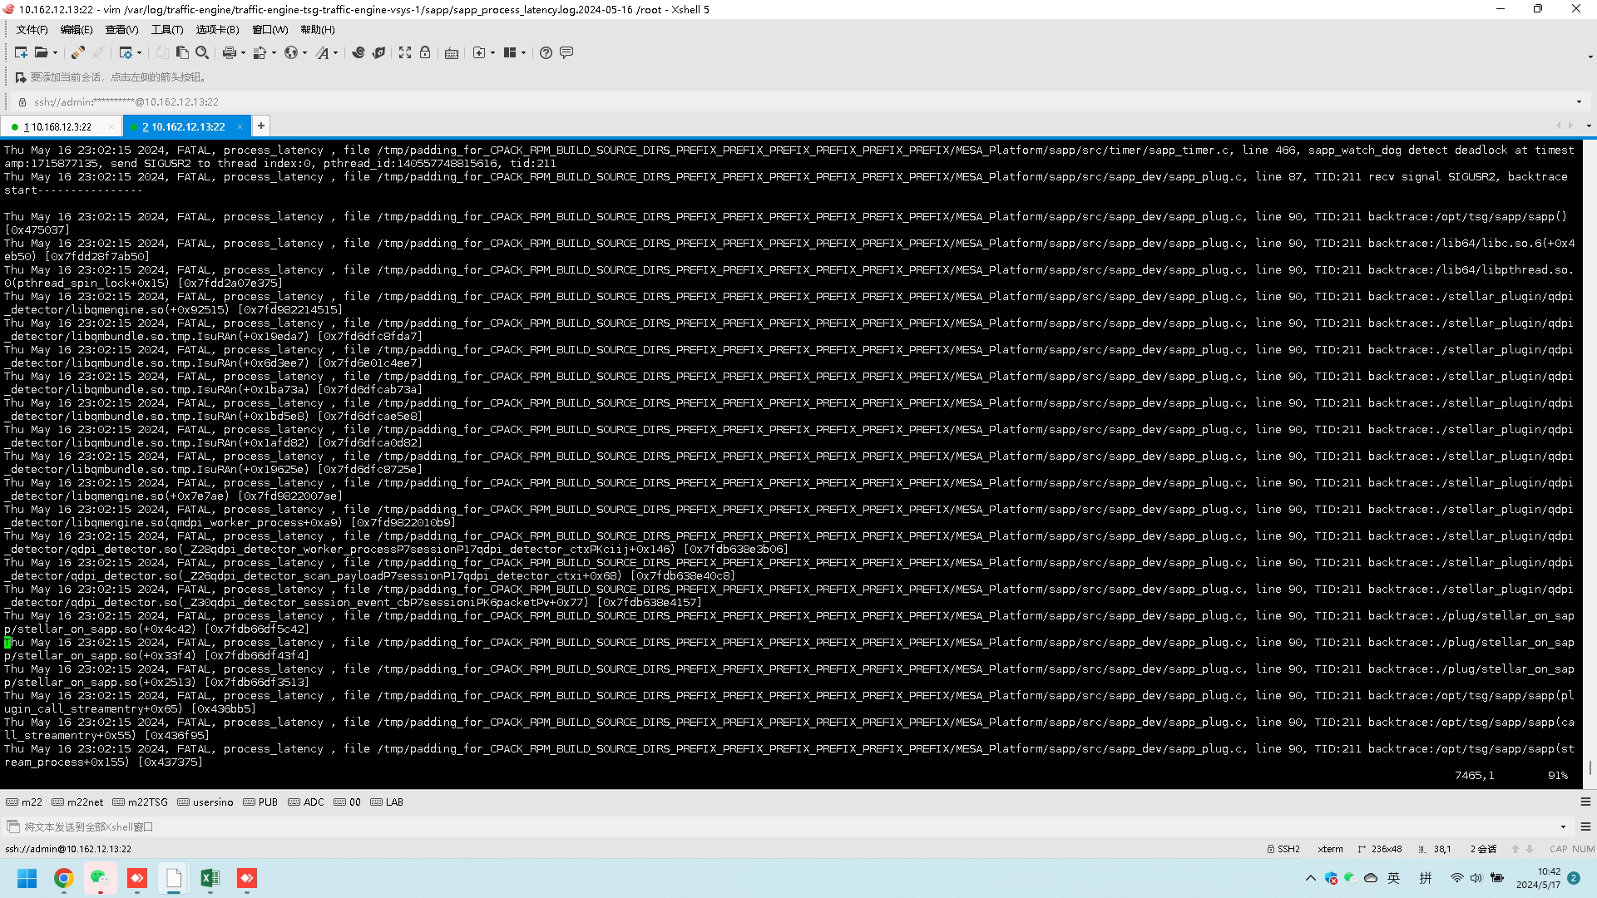Click the reconnect plug toolbar icon
Screen dimensions: 1597x898
[x=77, y=52]
